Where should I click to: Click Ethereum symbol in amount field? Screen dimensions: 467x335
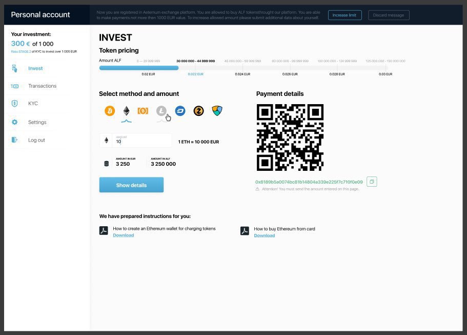tap(106, 140)
